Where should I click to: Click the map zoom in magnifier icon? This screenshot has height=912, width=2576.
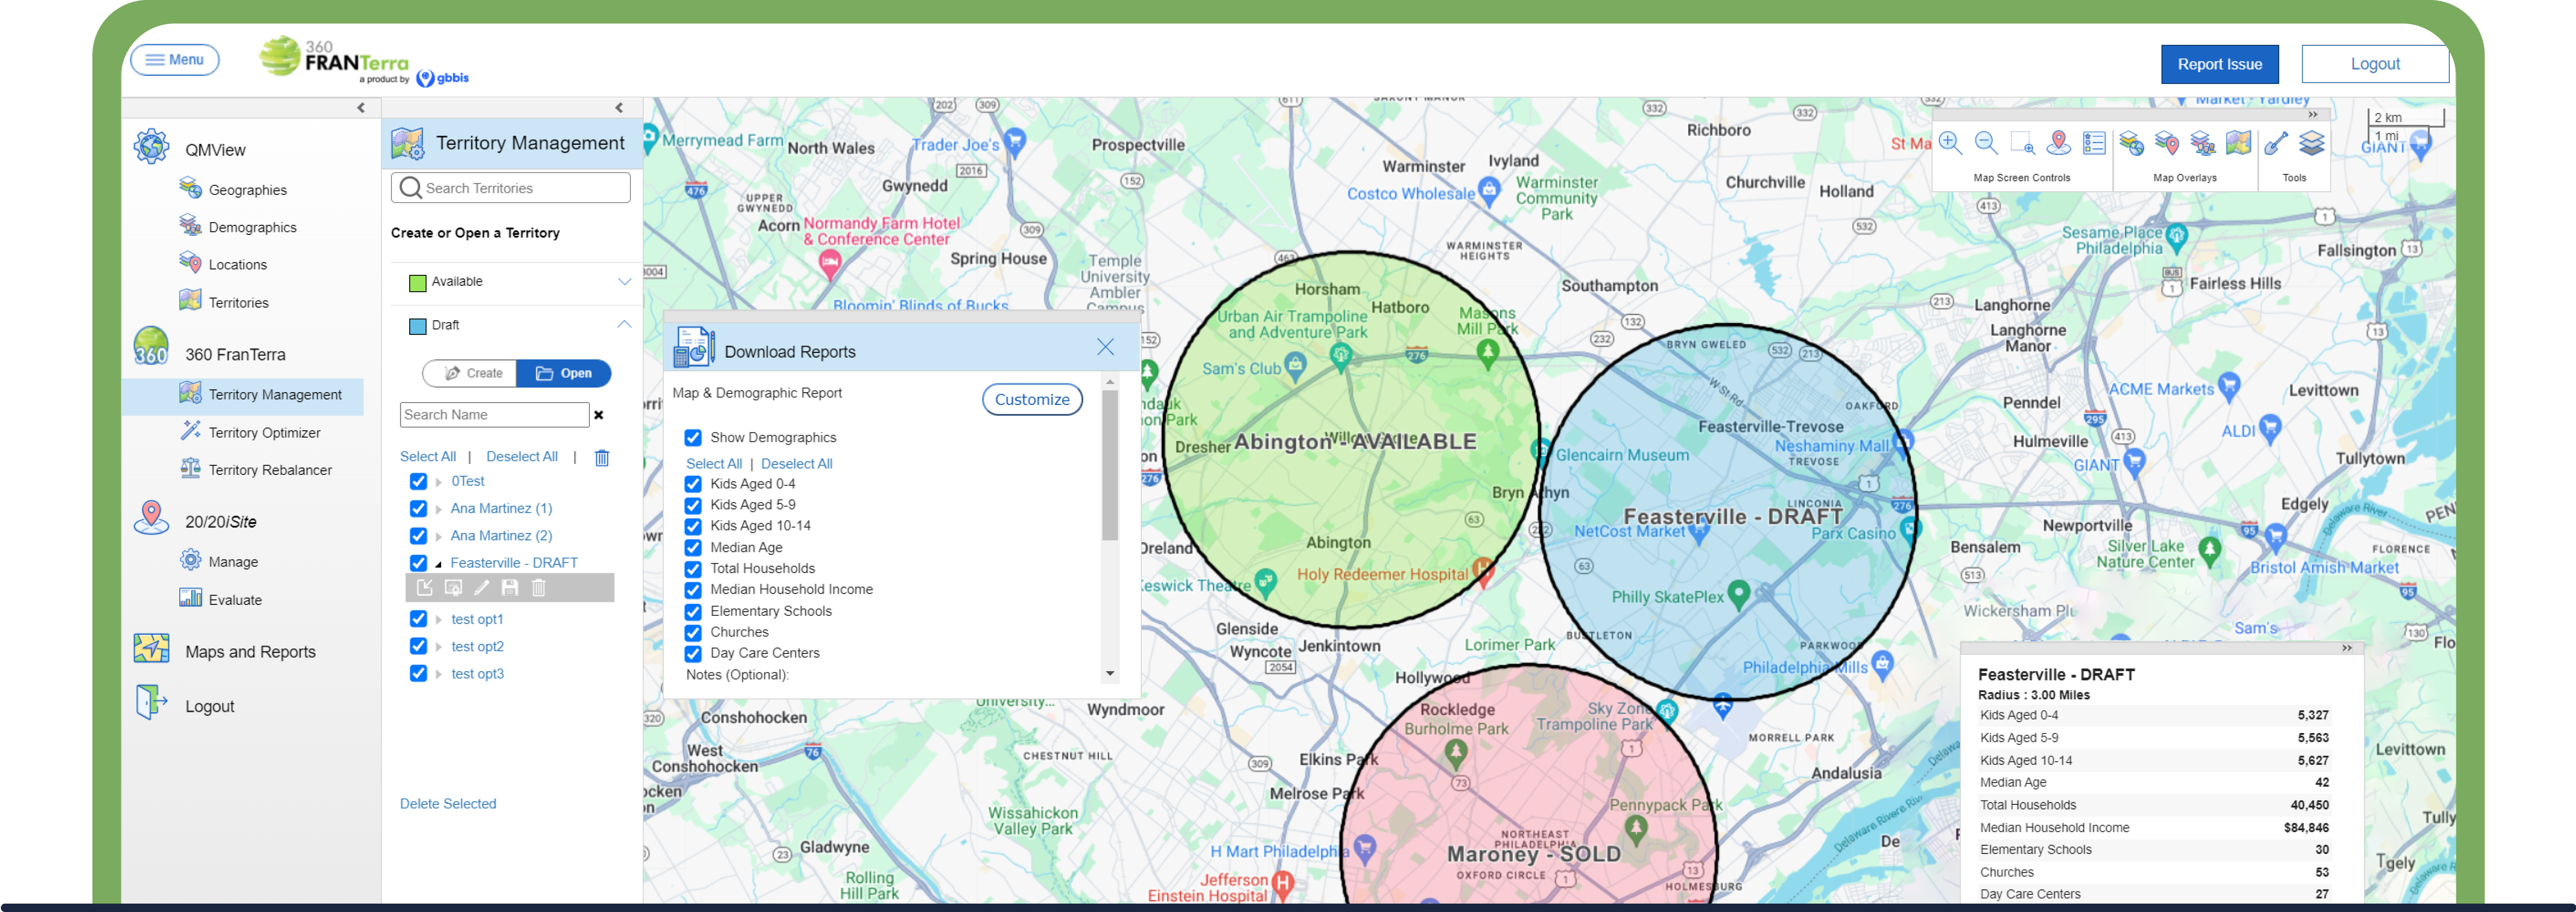pos(1950,143)
